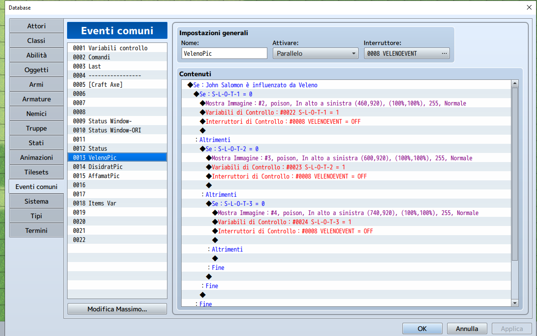
Task: Select event 0010 Status Window-ORI
Action: pos(117,130)
